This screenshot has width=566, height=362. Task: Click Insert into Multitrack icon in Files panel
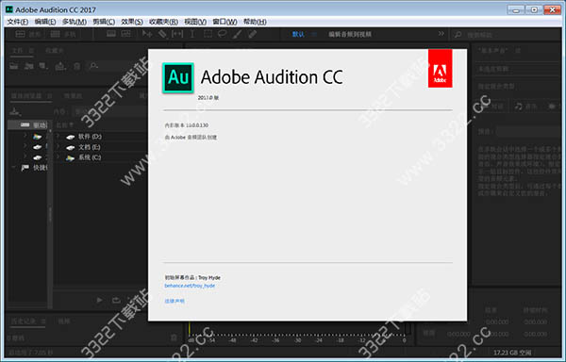60,66
